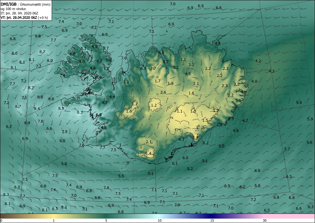This screenshot has height=223, width=315.
Task: Click the 5.8 value southwest of Iceland
Action: [x=64, y=164]
